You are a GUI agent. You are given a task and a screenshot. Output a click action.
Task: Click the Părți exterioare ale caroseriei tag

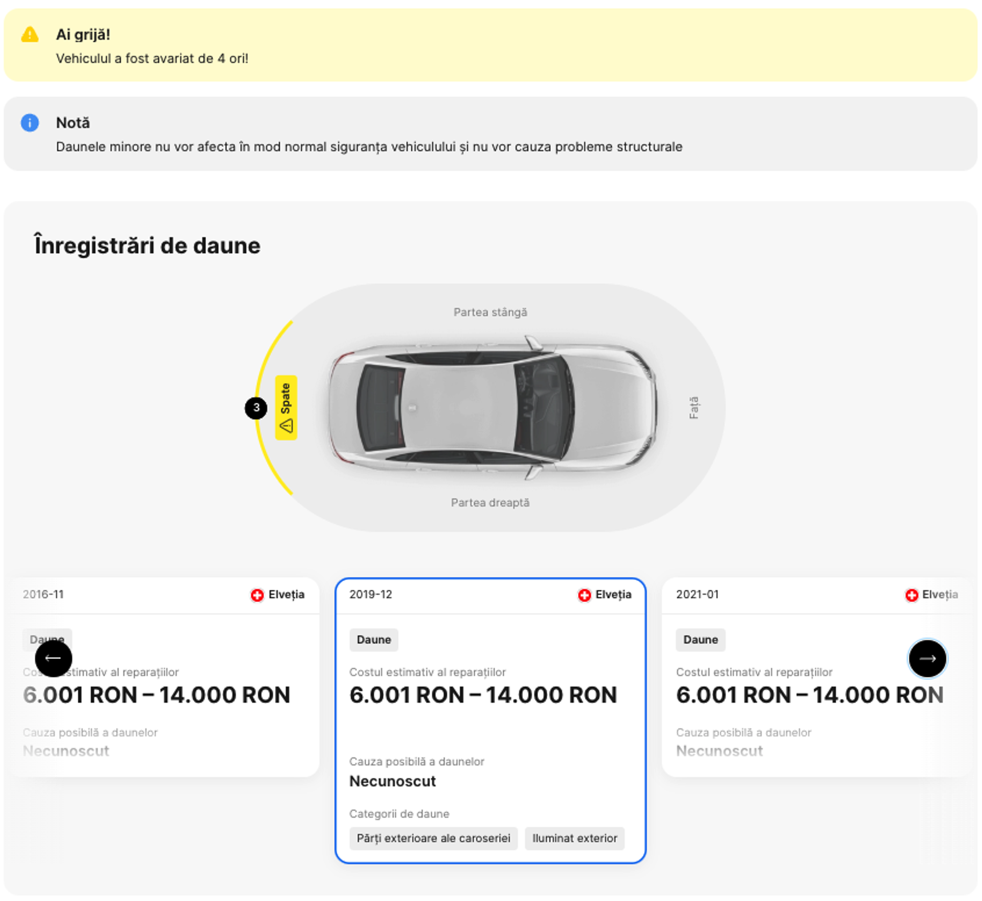(x=433, y=839)
